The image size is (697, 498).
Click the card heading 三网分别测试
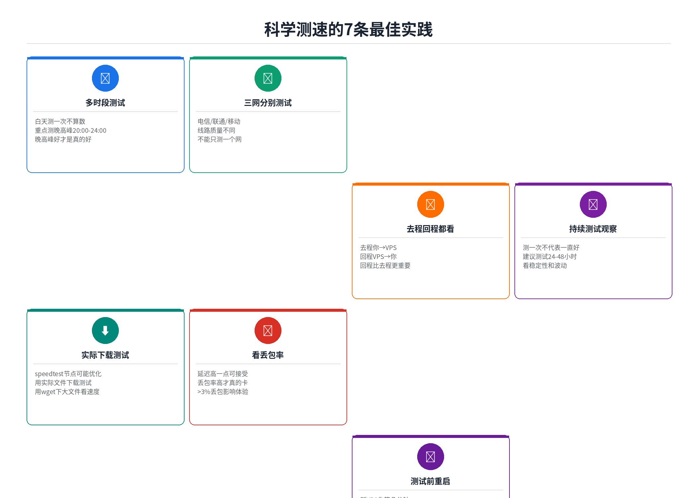pos(268,103)
